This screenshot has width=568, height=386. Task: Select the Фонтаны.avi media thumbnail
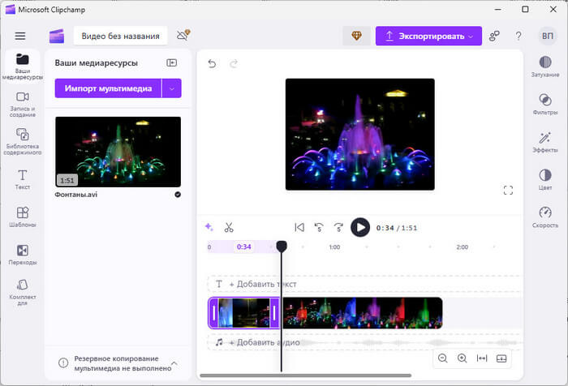tap(118, 152)
